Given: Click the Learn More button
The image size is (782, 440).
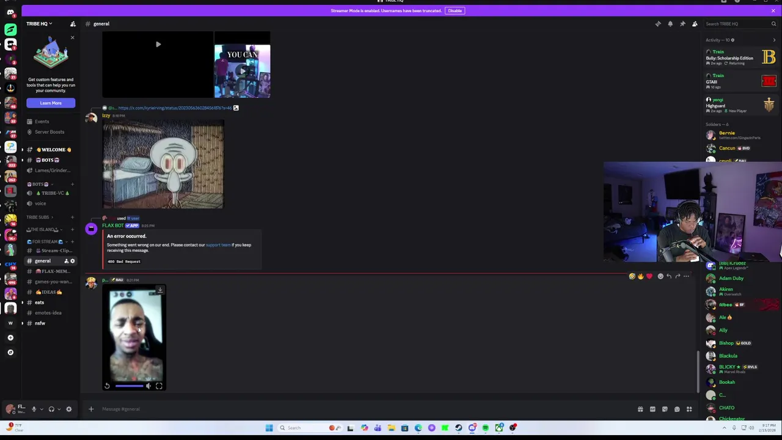Looking at the screenshot, I should tap(51, 103).
